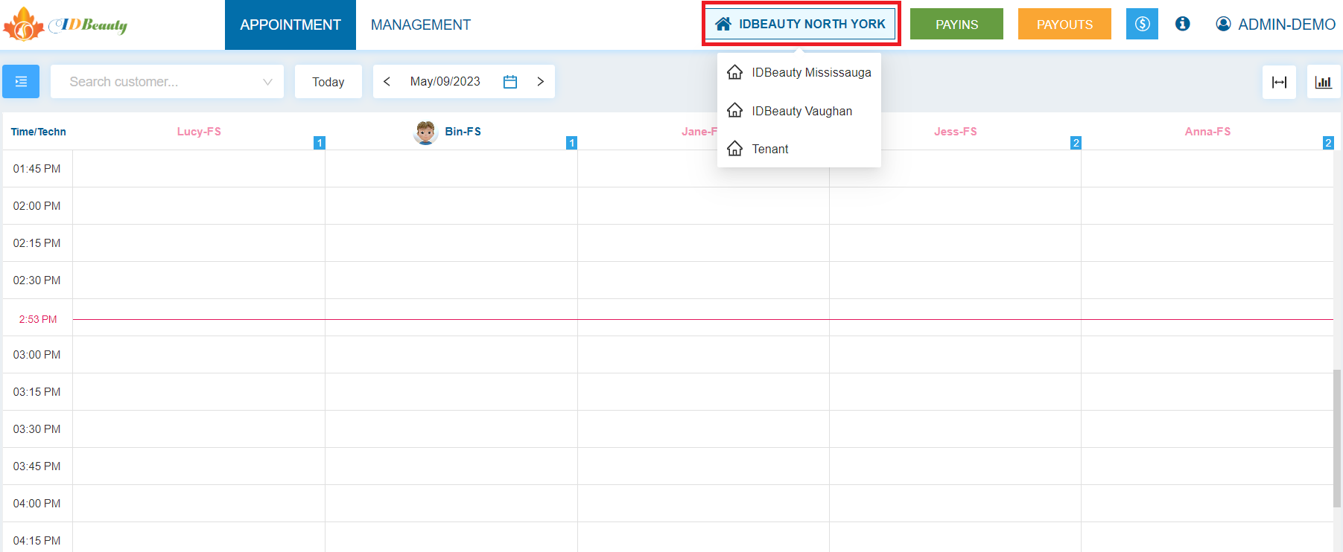Go to next day arrow
Viewport: 1343px width, 552px height.
point(541,82)
